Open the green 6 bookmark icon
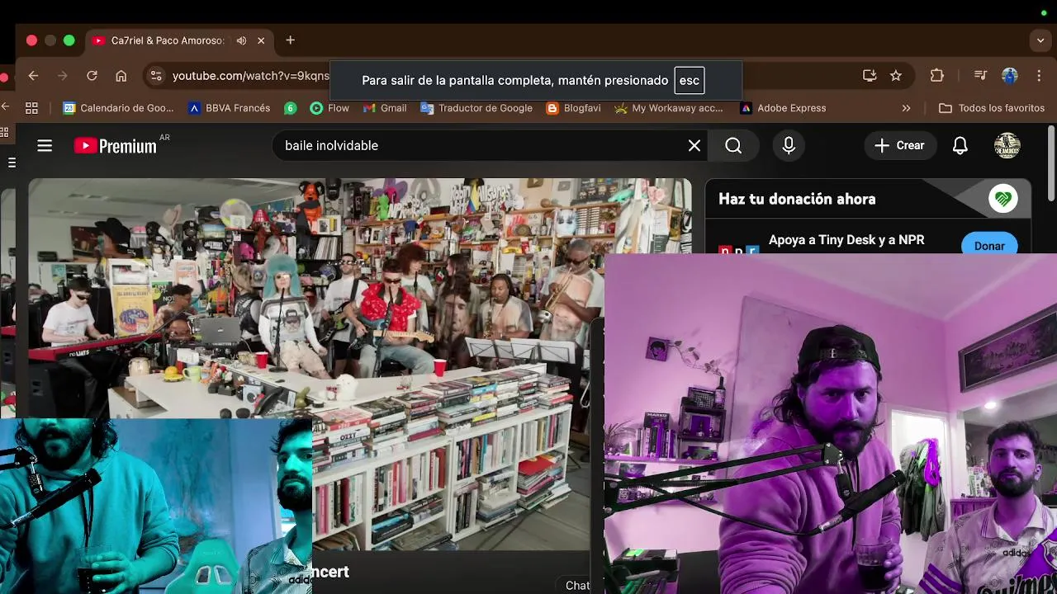Screen dimensions: 1057x594 [x=290, y=108]
